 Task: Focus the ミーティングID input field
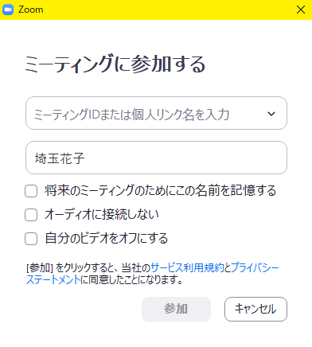(156, 113)
